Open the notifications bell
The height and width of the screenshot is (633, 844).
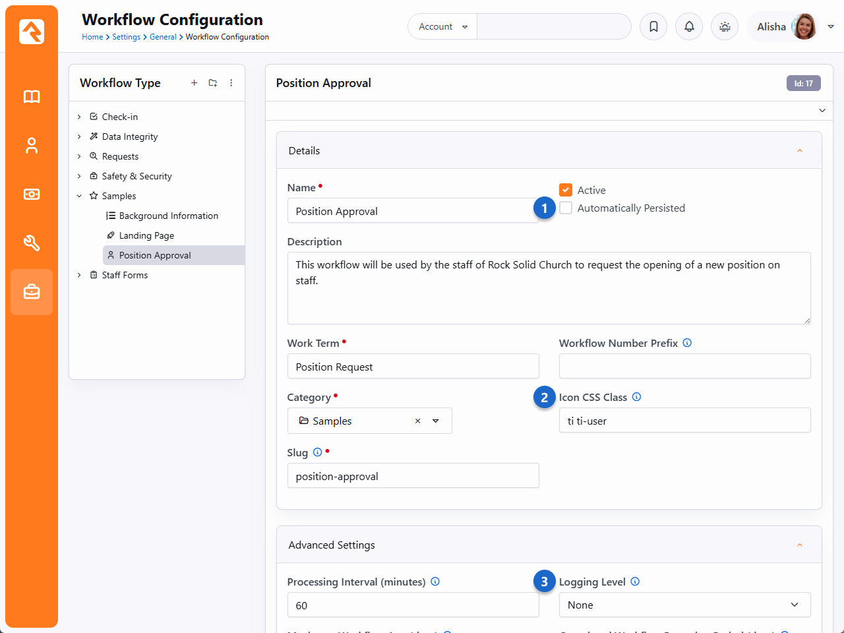click(689, 26)
